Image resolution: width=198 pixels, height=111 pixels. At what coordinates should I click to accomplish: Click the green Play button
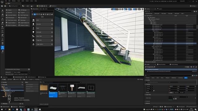(37, 6)
